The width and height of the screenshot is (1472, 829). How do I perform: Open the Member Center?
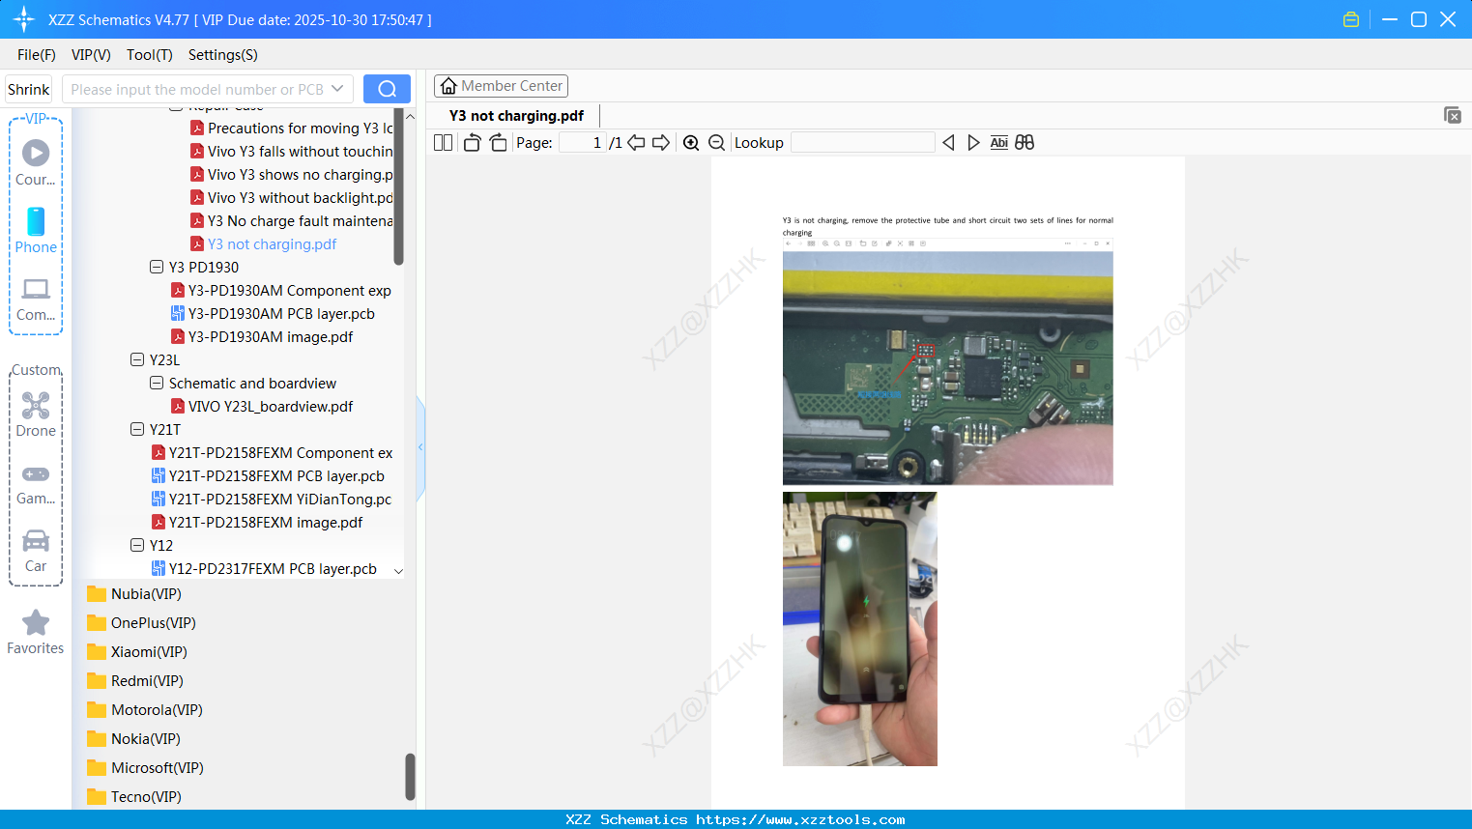point(501,86)
